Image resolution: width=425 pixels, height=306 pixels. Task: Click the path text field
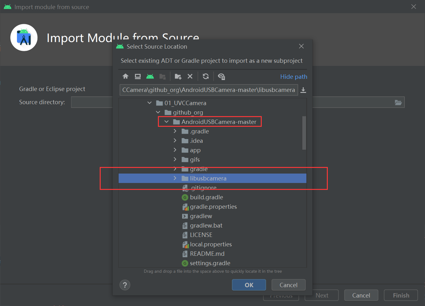click(x=209, y=90)
